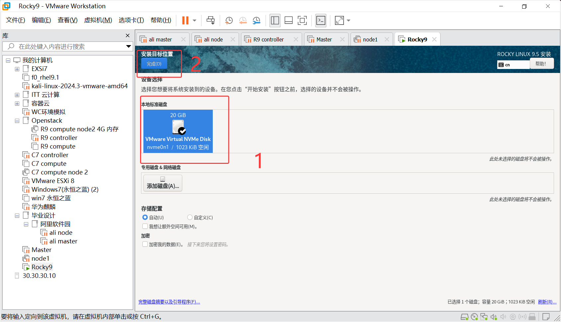Select kali-linux-2024.3-vmware-amd64 virtual machine

click(x=79, y=86)
